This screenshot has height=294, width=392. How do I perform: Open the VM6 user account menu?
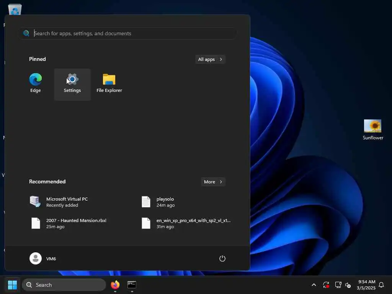click(x=43, y=258)
